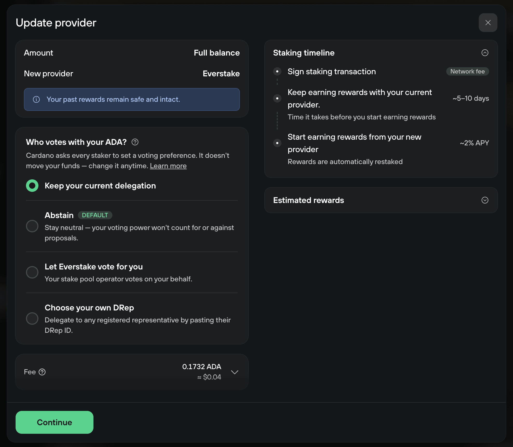Click the Continue button

tap(55, 422)
